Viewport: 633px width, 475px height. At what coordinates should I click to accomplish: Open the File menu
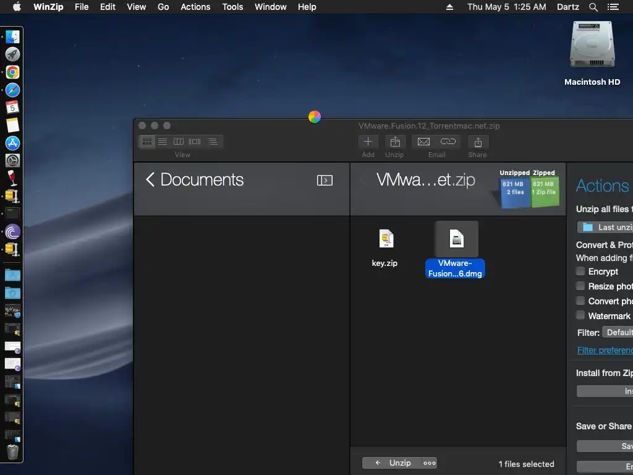(82, 7)
